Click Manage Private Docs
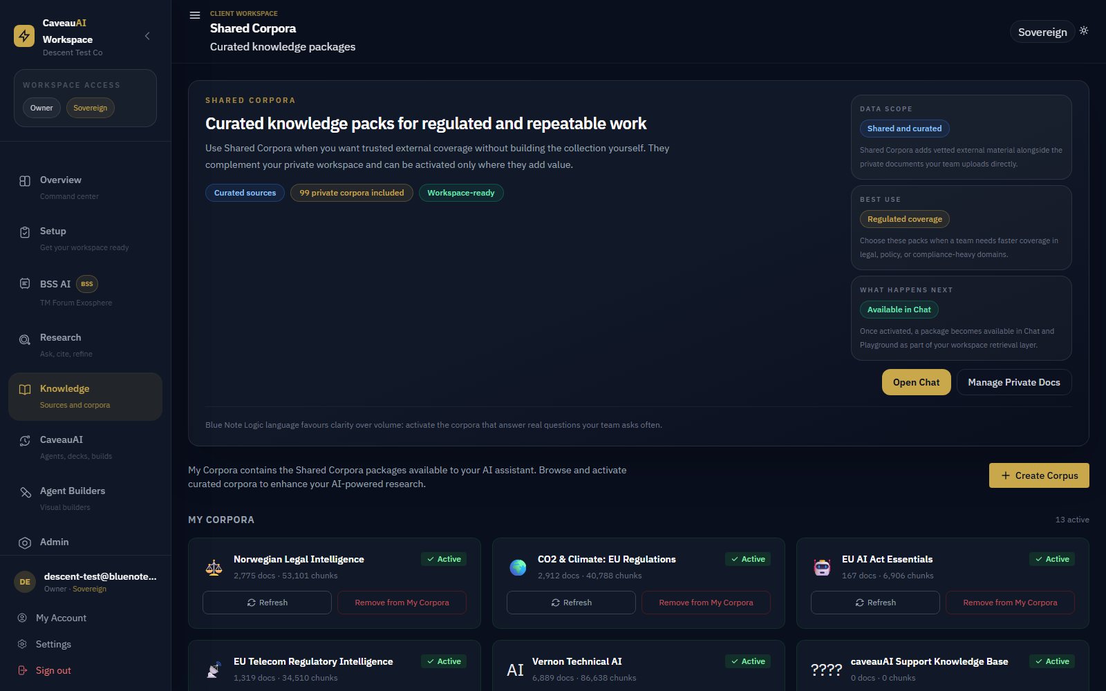 click(1014, 382)
